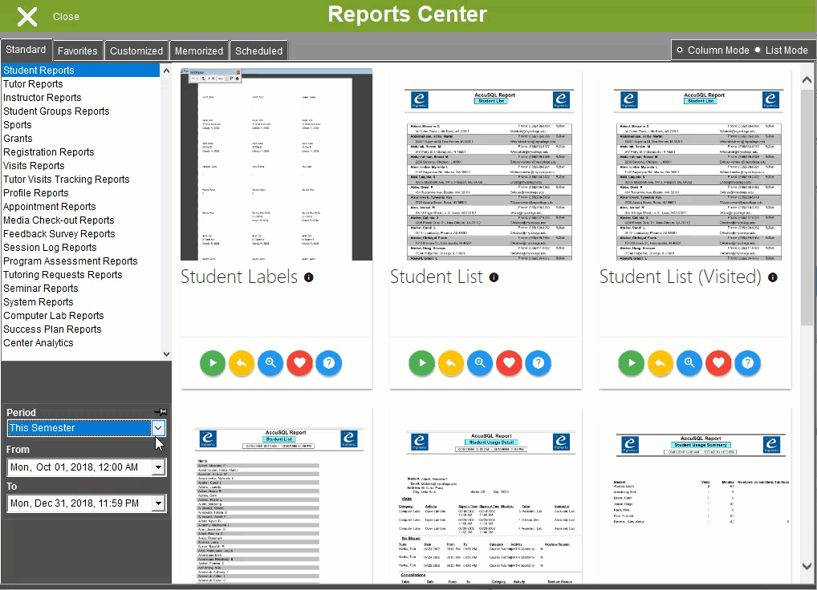The image size is (817, 590).
Task: Show info icon next to Student List (Visited)
Action: (x=773, y=277)
